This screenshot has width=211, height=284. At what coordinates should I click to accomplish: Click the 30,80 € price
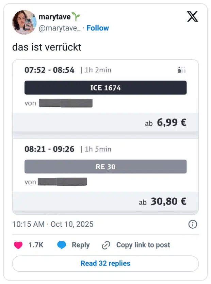[x=168, y=201]
